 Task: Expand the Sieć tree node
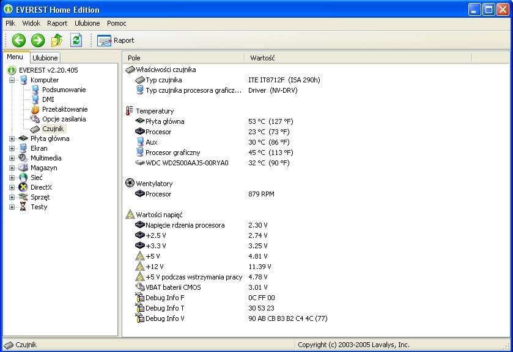pos(12,178)
